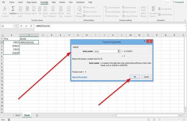
Task: Expand the formula bar
Action: coord(185,26)
